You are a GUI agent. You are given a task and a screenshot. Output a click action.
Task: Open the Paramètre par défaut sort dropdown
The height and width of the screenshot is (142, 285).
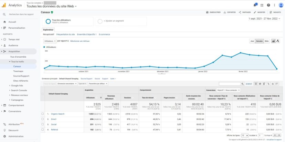point(98,84)
